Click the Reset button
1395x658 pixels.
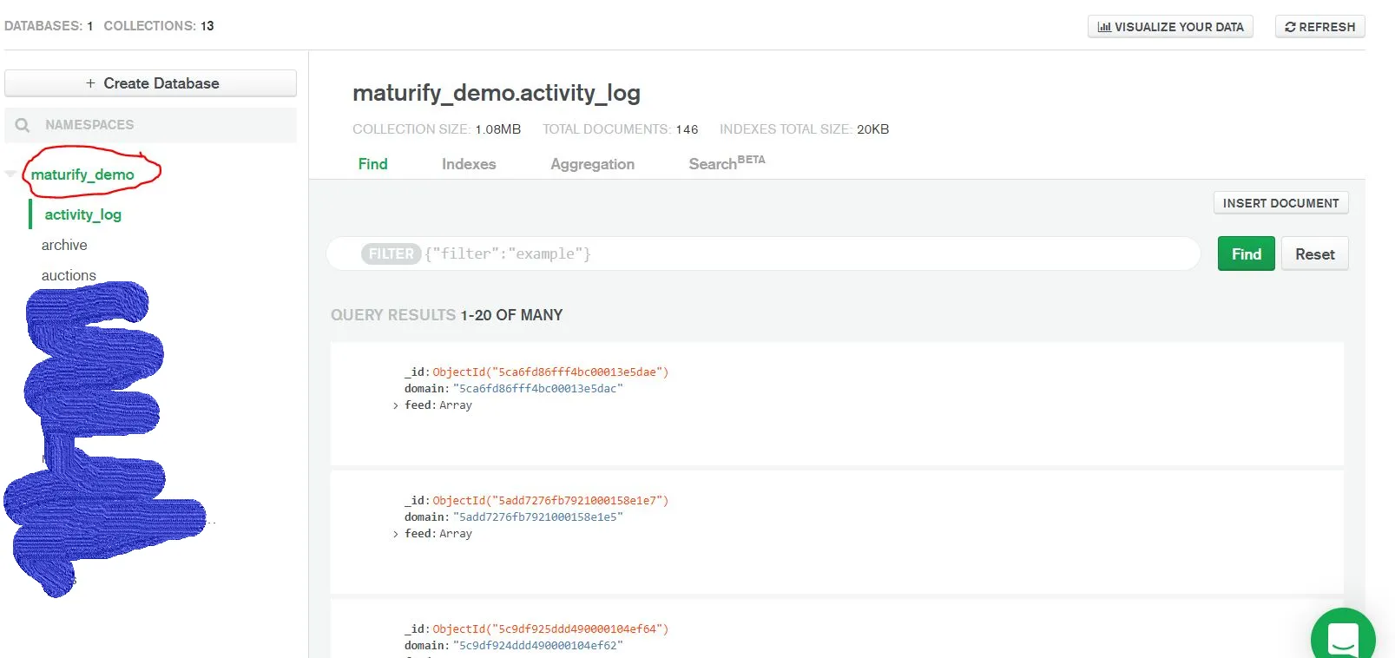(x=1315, y=253)
